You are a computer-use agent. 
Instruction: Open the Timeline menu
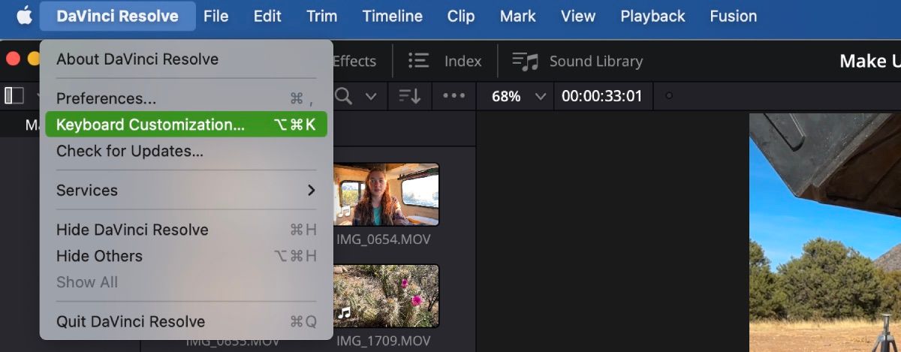click(x=394, y=16)
